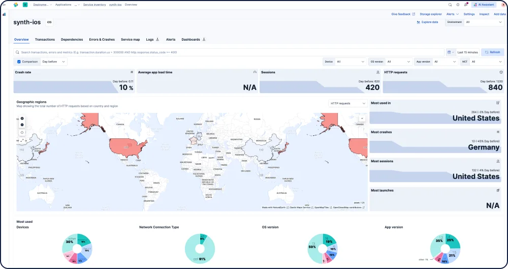Open the AI Assistant button
The image size is (508, 269).
click(484, 5)
